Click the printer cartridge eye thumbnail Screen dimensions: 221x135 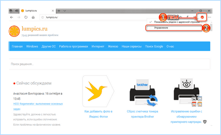tap(187, 92)
